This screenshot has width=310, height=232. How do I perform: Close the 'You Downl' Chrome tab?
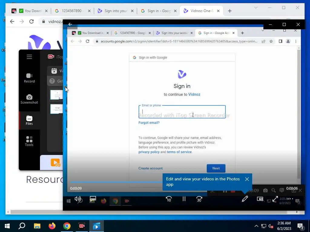coord(46,11)
